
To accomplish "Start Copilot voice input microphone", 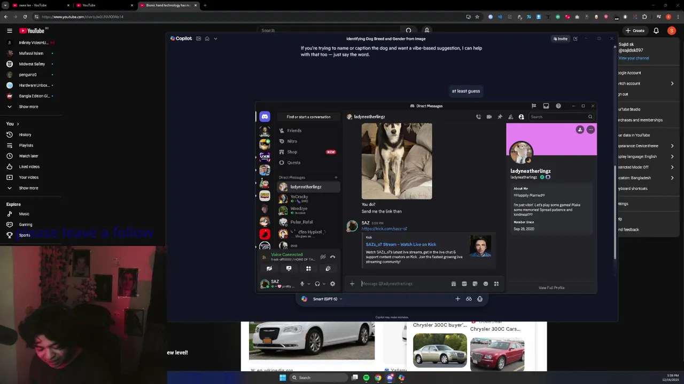I will click(x=480, y=299).
